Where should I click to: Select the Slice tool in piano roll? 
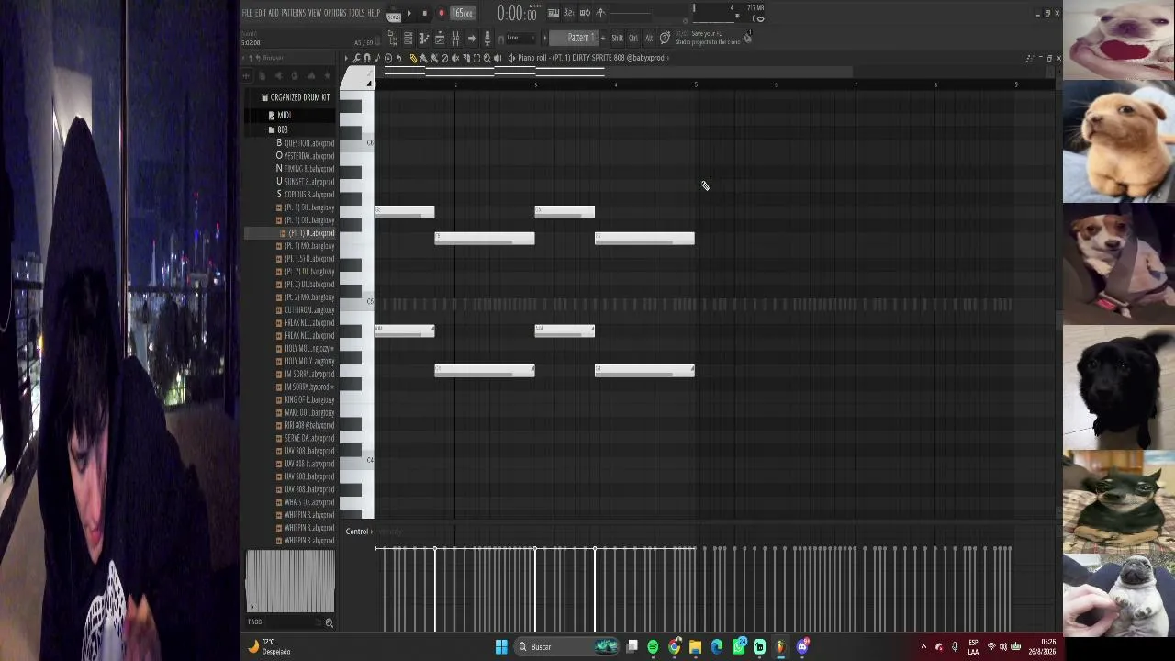(465, 58)
